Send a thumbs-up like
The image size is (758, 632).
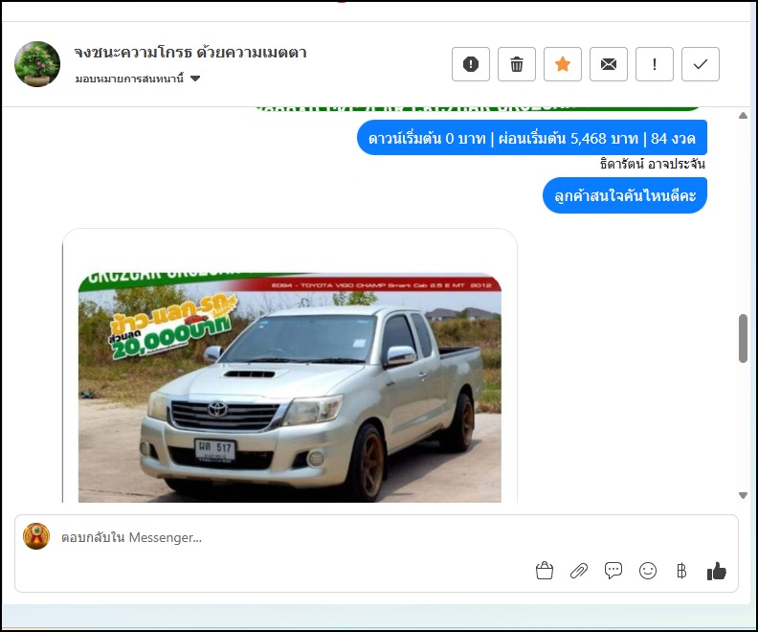[x=716, y=571]
